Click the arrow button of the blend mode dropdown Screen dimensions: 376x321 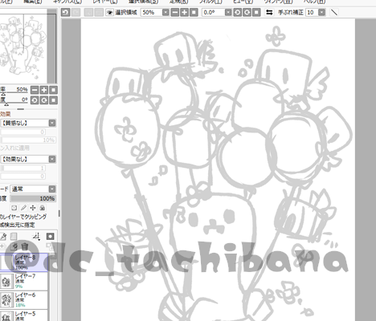click(x=52, y=189)
